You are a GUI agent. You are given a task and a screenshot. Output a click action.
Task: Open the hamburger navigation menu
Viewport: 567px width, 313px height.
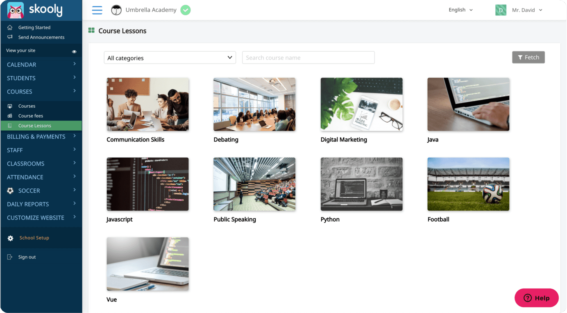click(x=97, y=10)
